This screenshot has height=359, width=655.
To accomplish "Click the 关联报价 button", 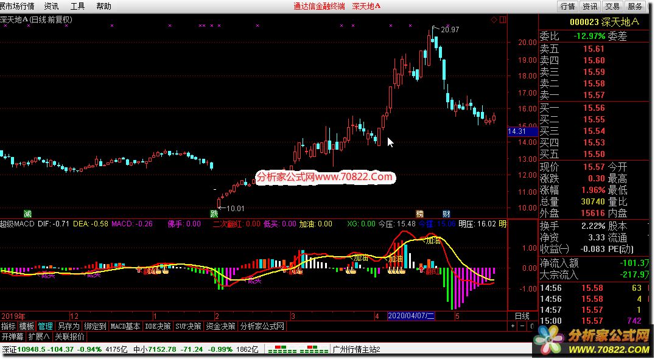I will click(x=70, y=336).
